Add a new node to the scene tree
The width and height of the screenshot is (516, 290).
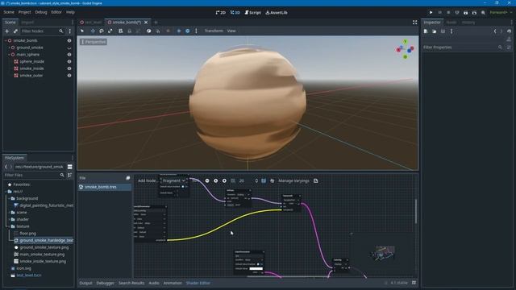click(7, 31)
